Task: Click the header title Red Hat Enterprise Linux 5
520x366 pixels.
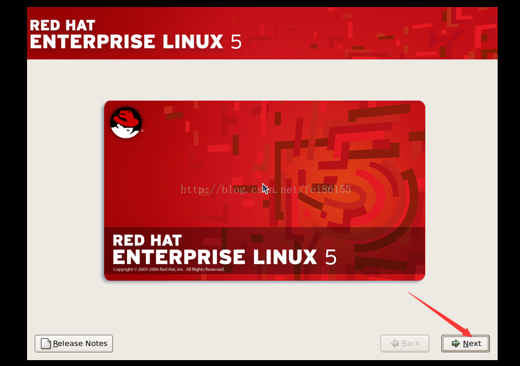Action: coord(135,34)
